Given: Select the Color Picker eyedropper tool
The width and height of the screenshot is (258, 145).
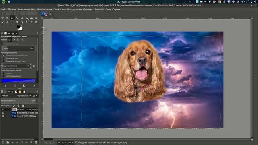Looking at the screenshot, I should click(x=31, y=23).
